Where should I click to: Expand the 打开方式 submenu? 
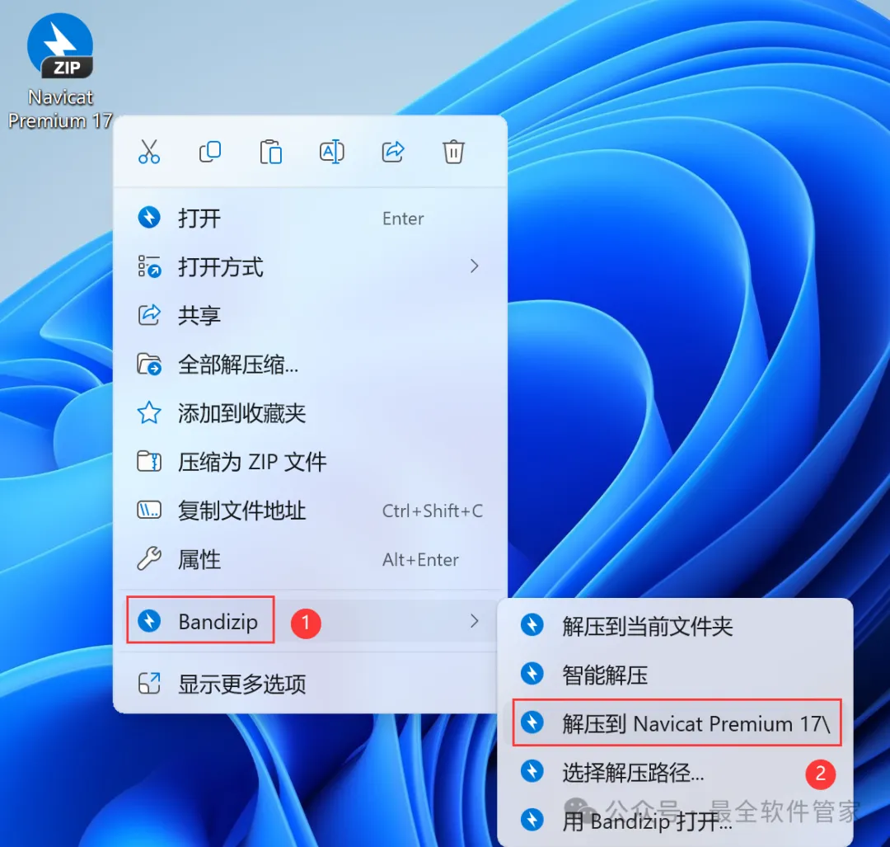pos(310,266)
